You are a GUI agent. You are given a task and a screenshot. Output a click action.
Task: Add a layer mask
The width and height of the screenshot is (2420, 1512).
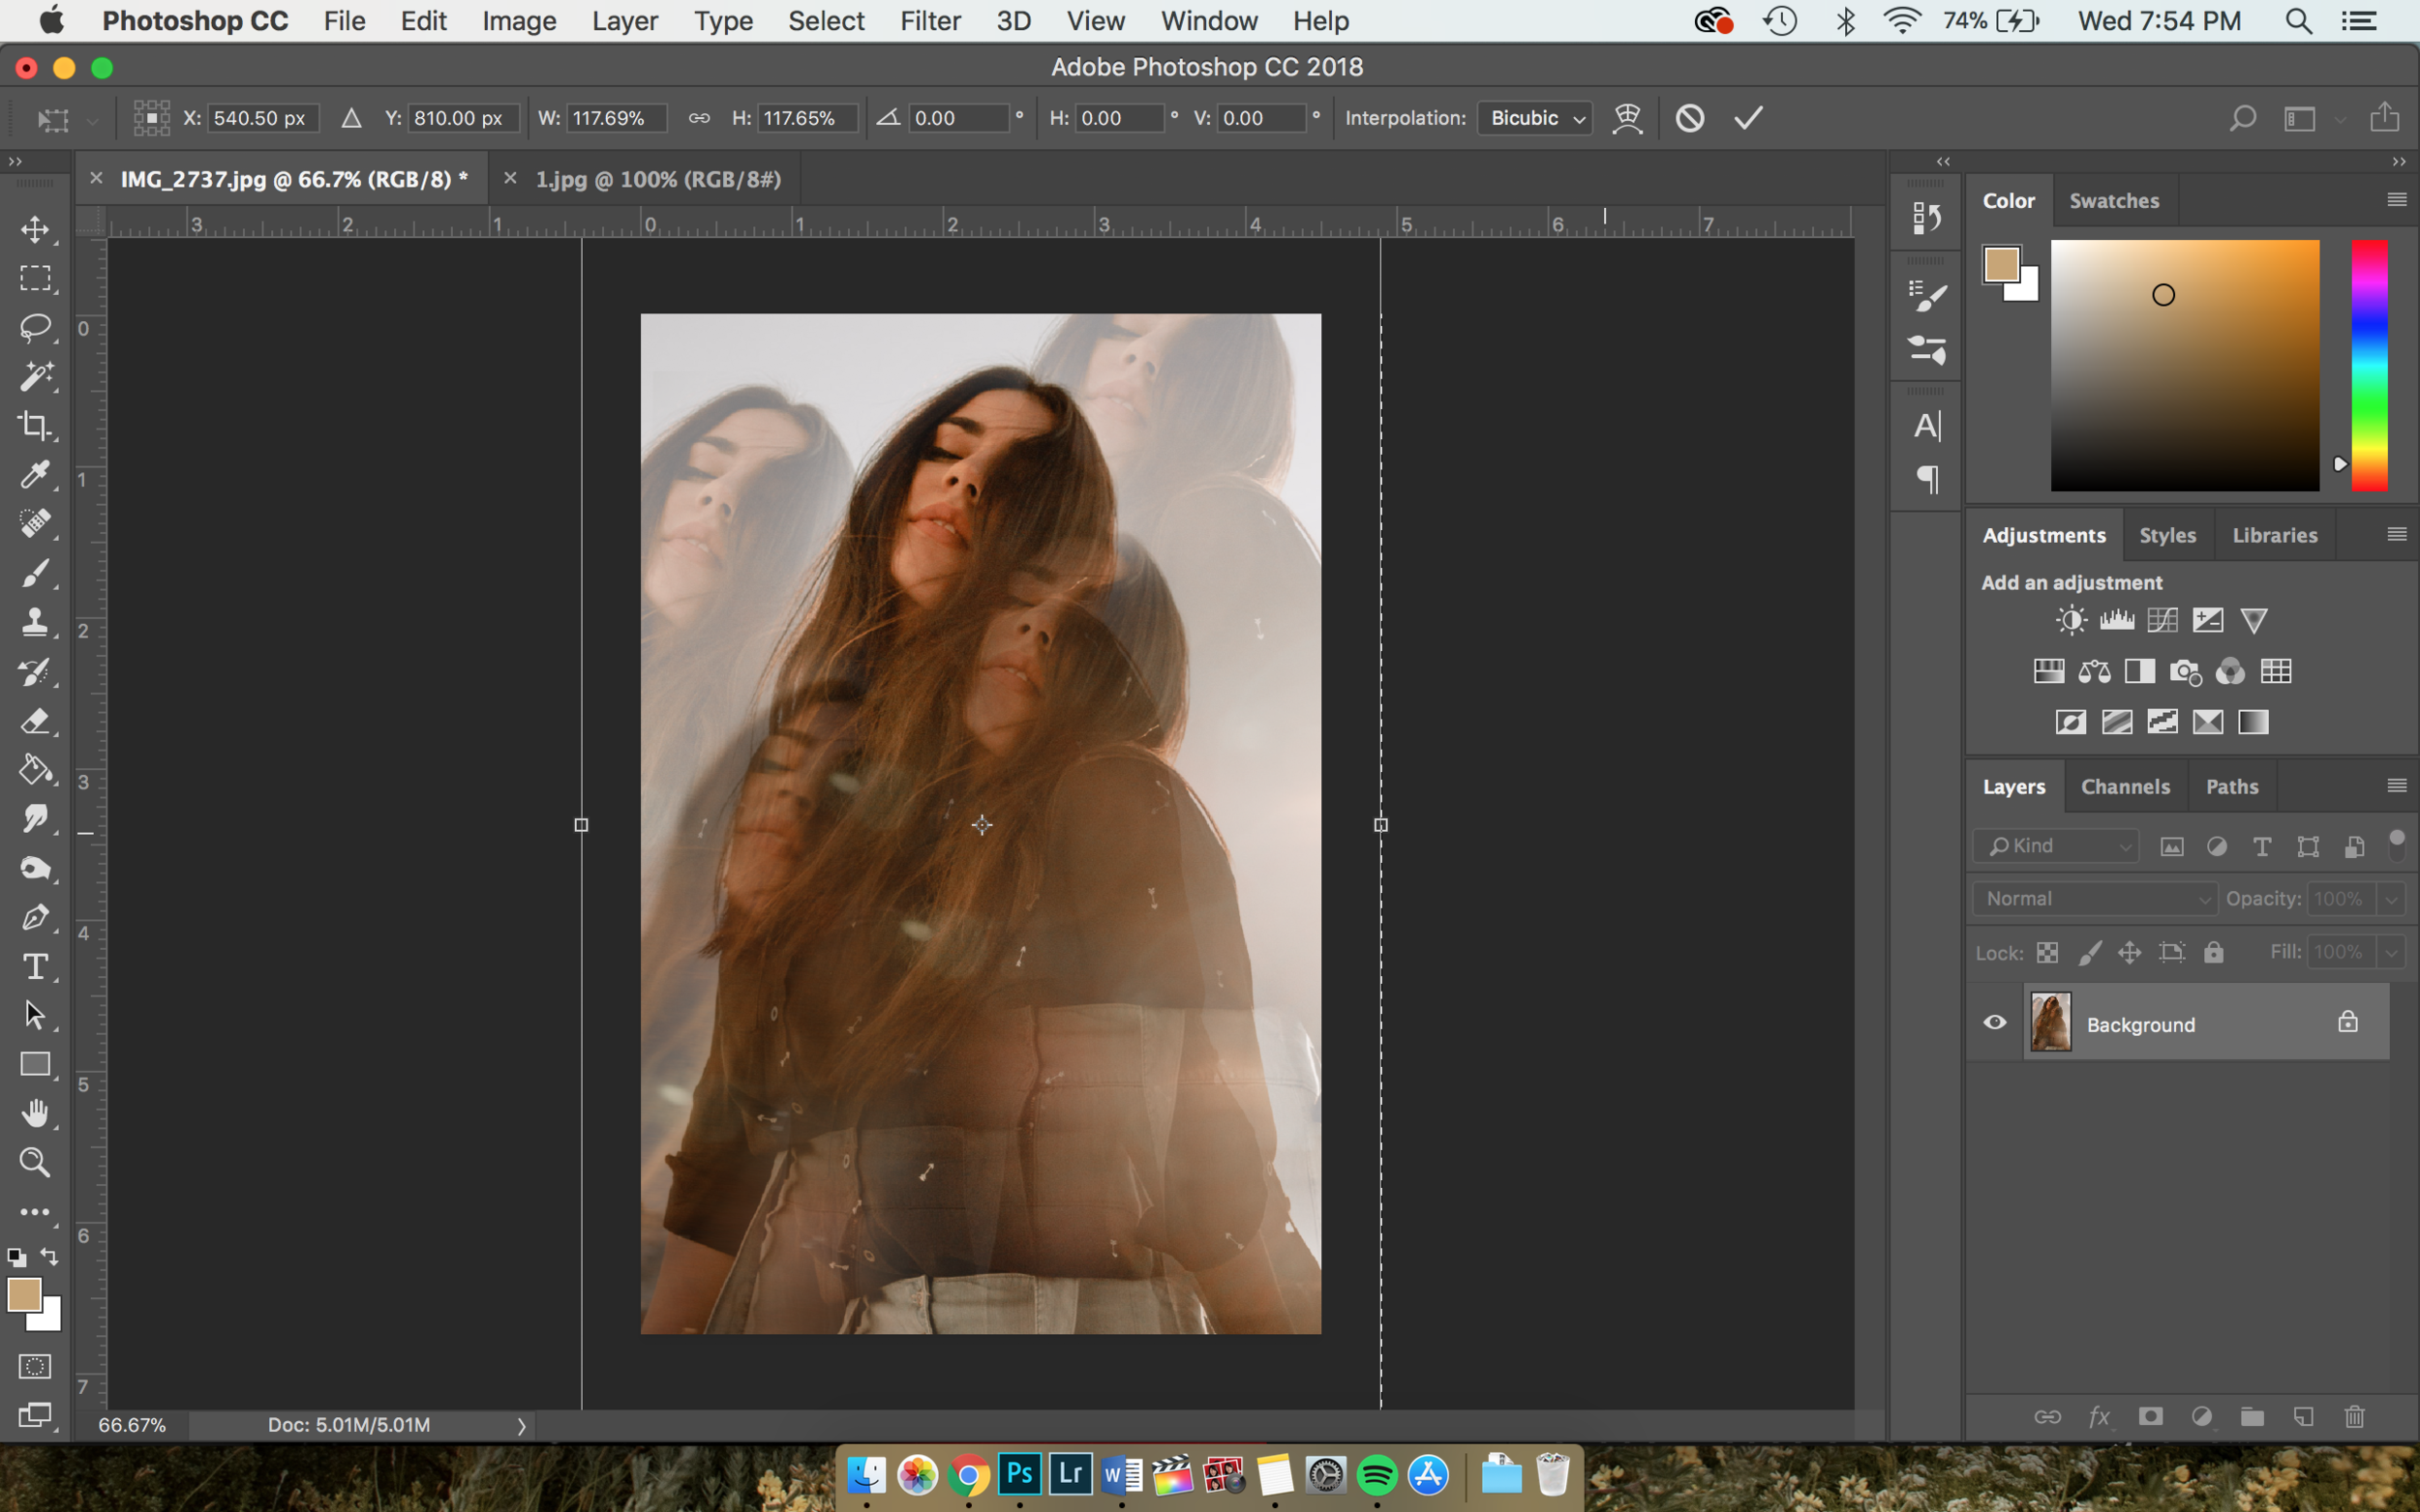2150,1416
